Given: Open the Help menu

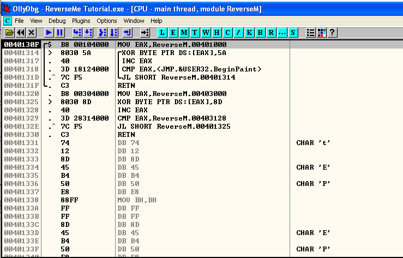Looking at the screenshot, I should click(157, 21).
